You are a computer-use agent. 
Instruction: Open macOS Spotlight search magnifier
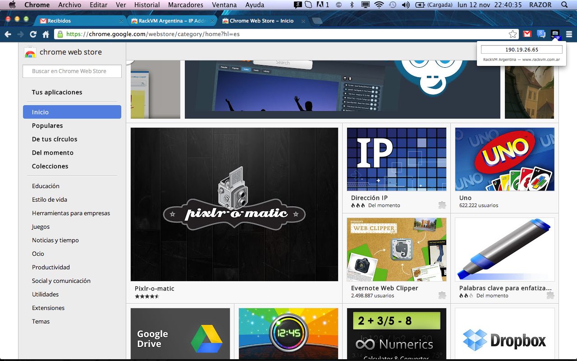click(x=564, y=5)
